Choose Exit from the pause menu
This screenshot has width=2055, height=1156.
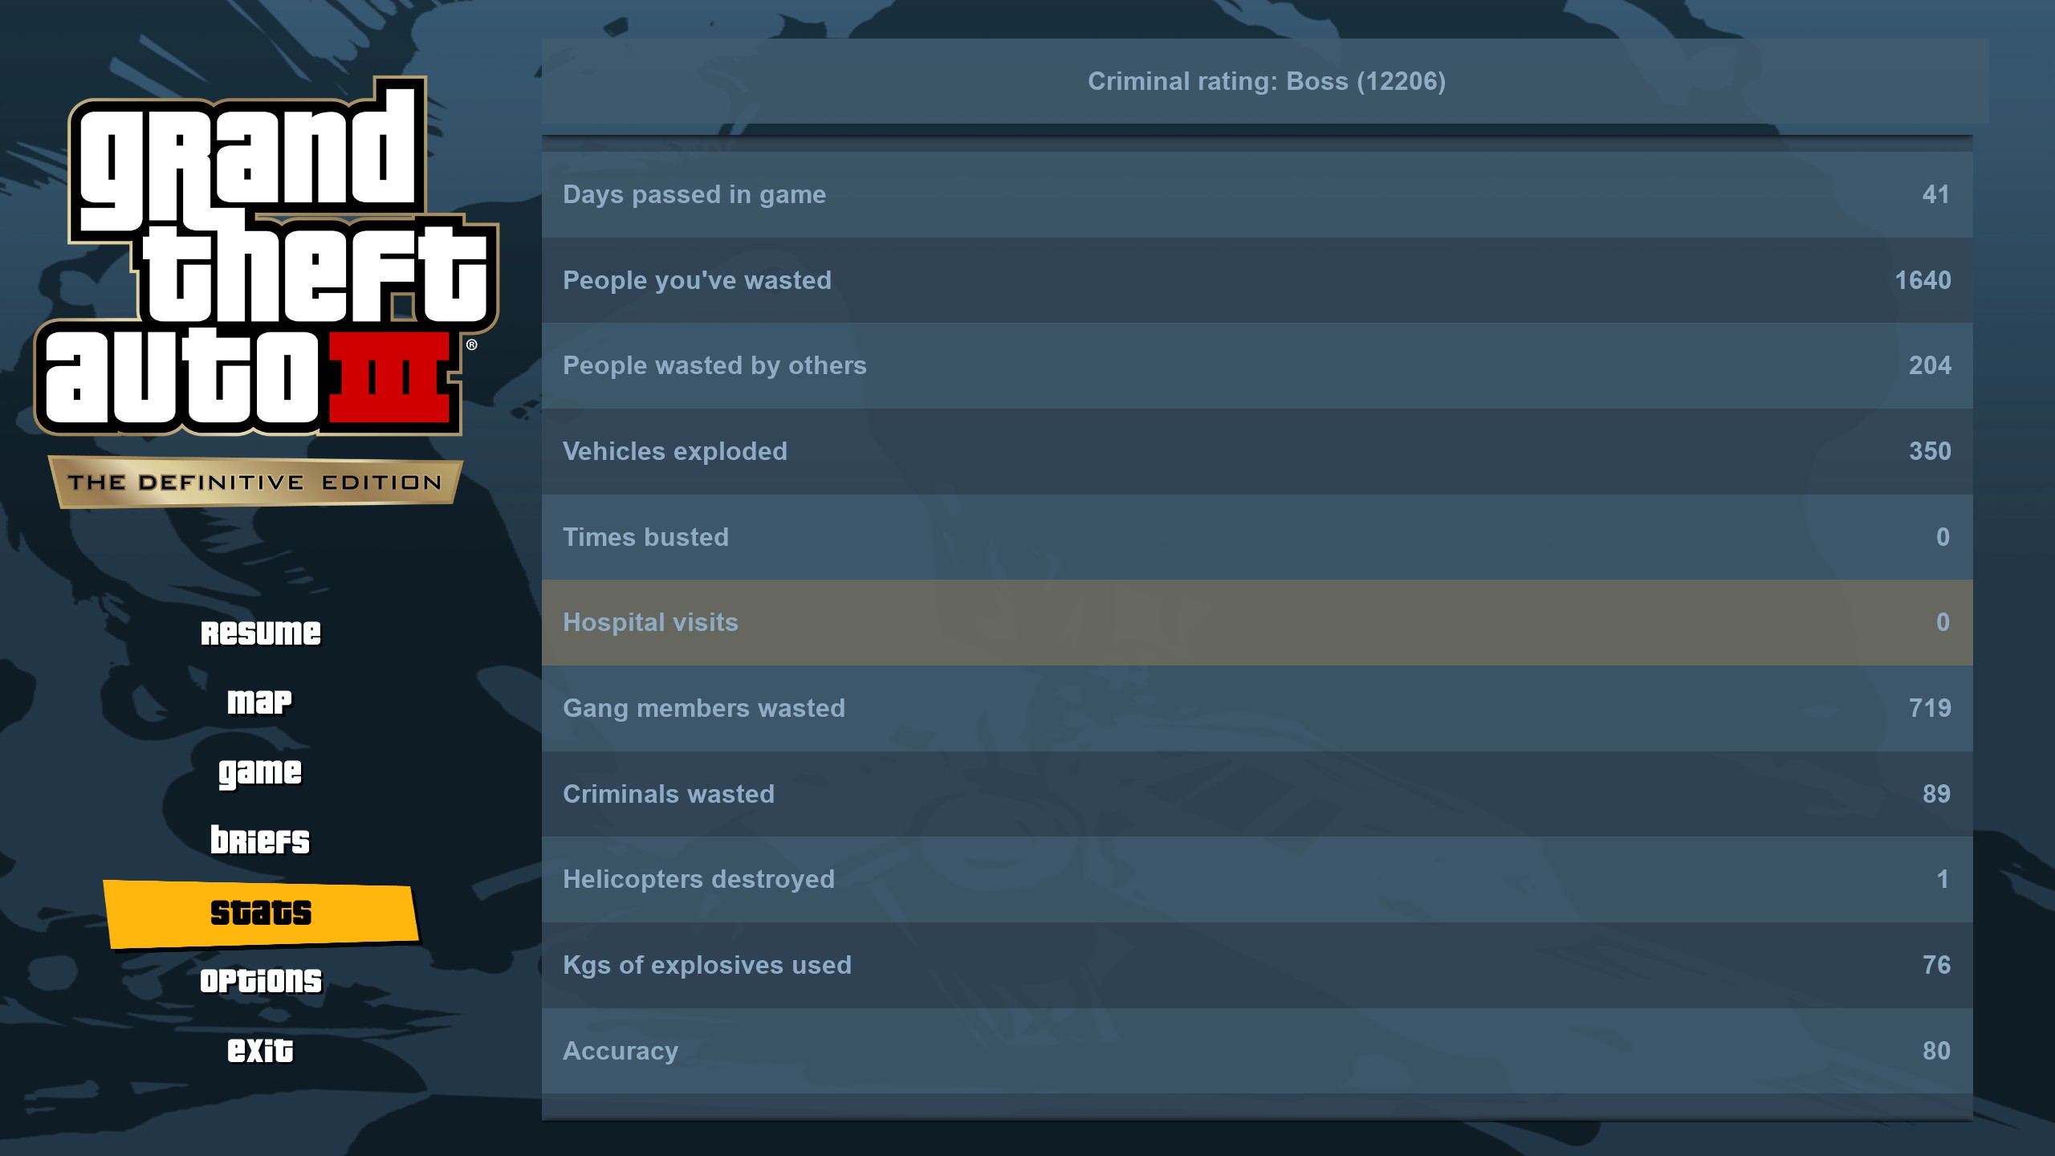(x=260, y=1050)
